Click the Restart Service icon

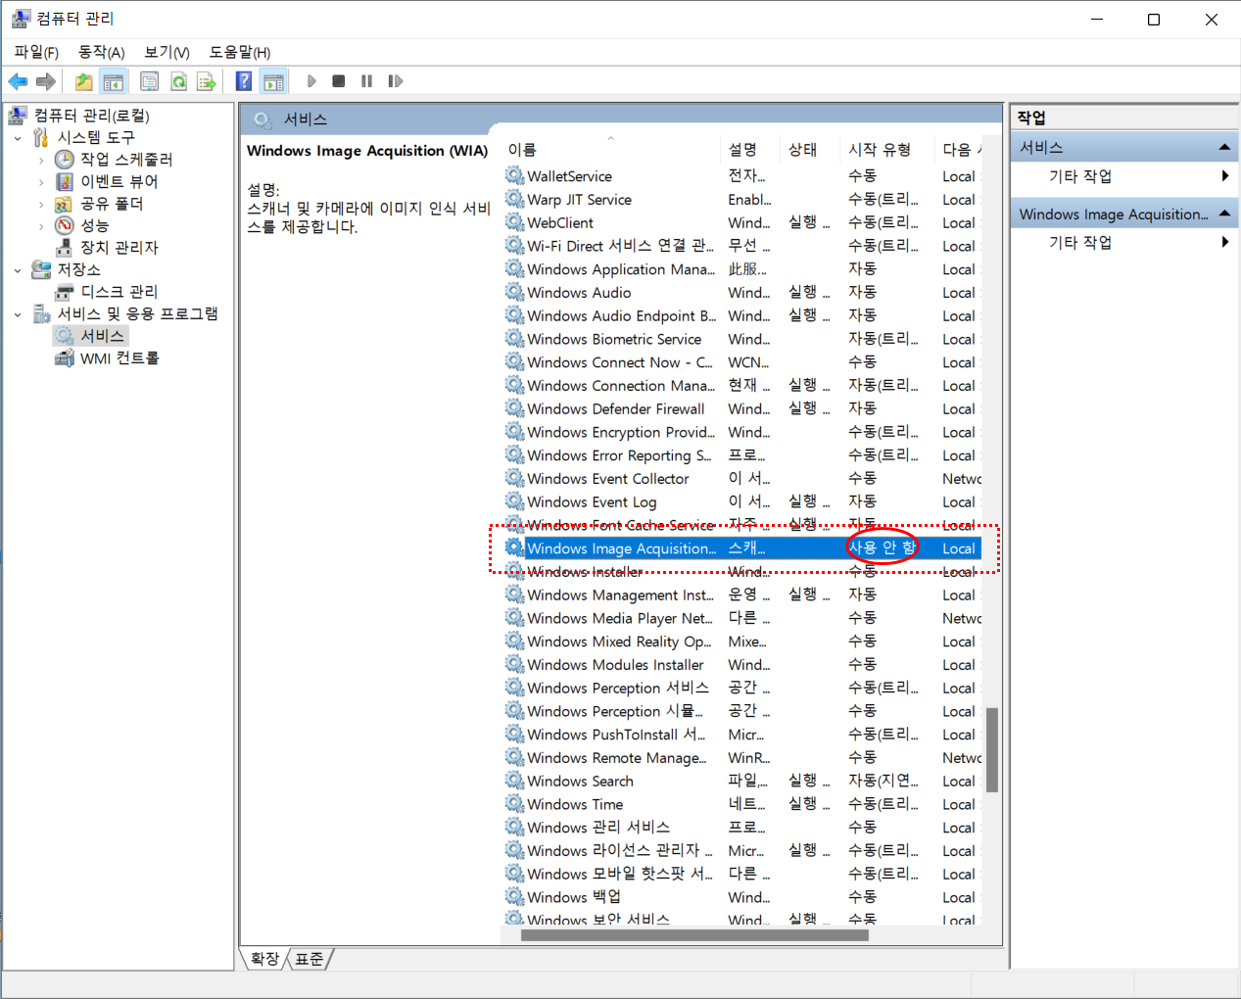pos(395,81)
